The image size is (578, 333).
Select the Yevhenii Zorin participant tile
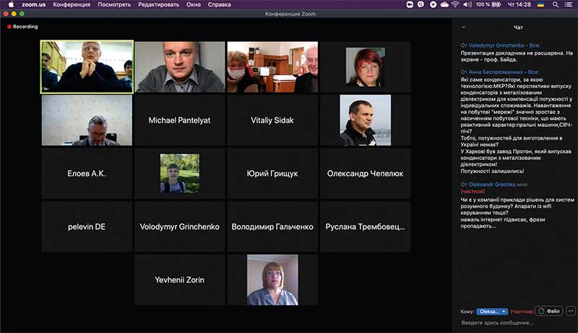click(x=179, y=280)
